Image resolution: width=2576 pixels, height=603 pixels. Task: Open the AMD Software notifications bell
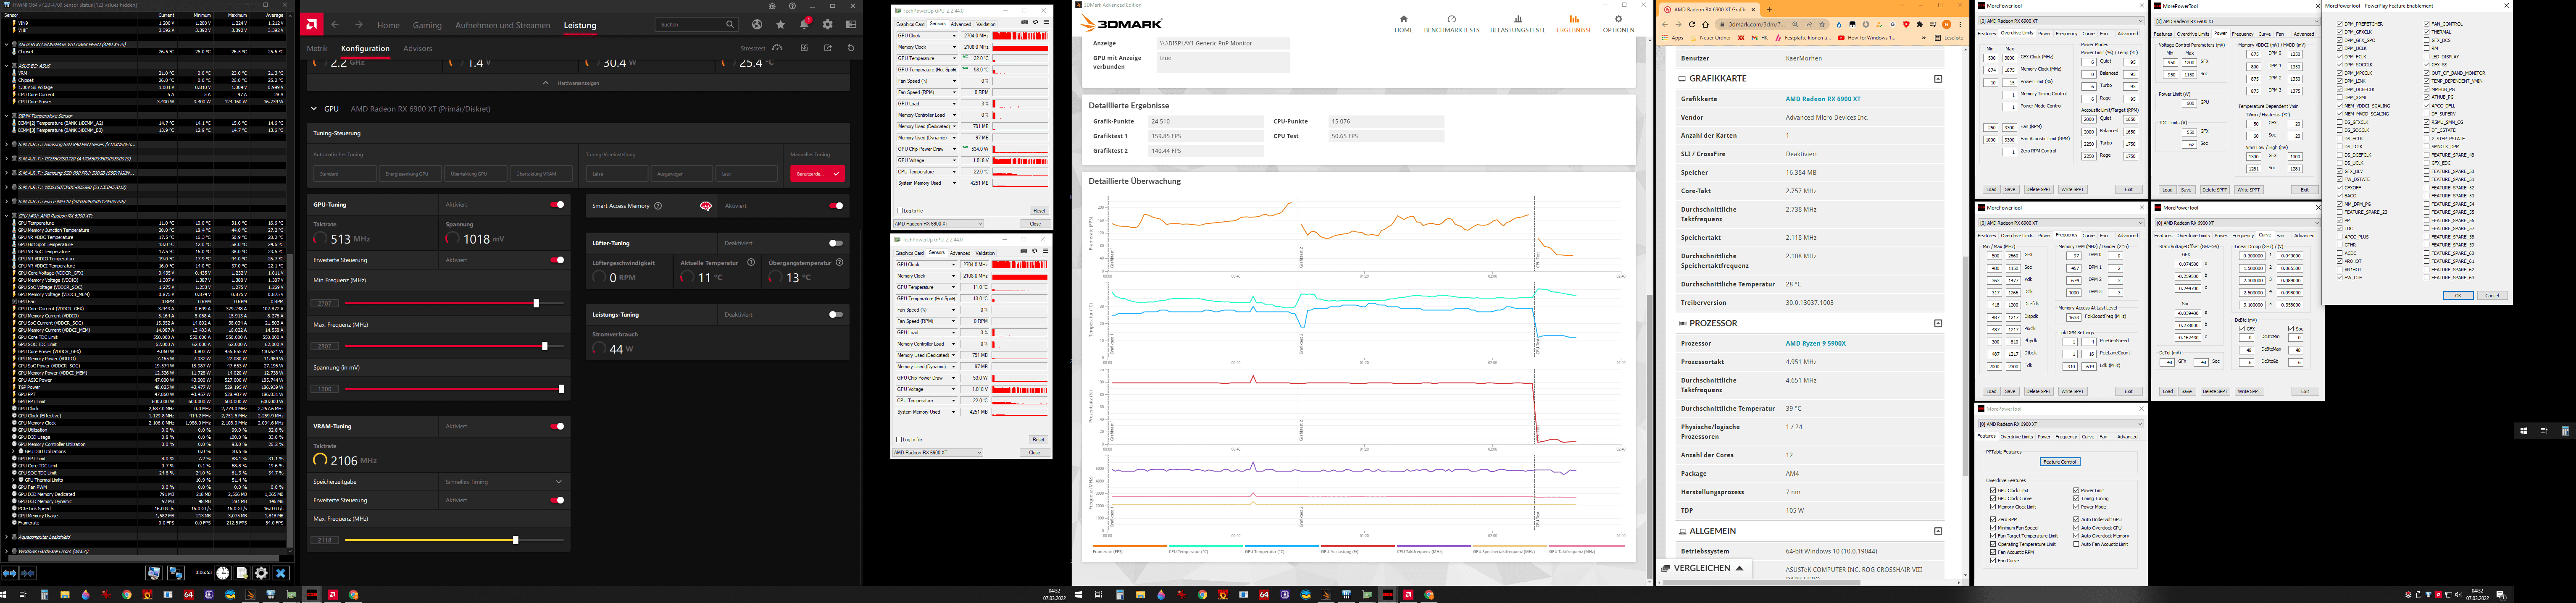click(x=805, y=24)
